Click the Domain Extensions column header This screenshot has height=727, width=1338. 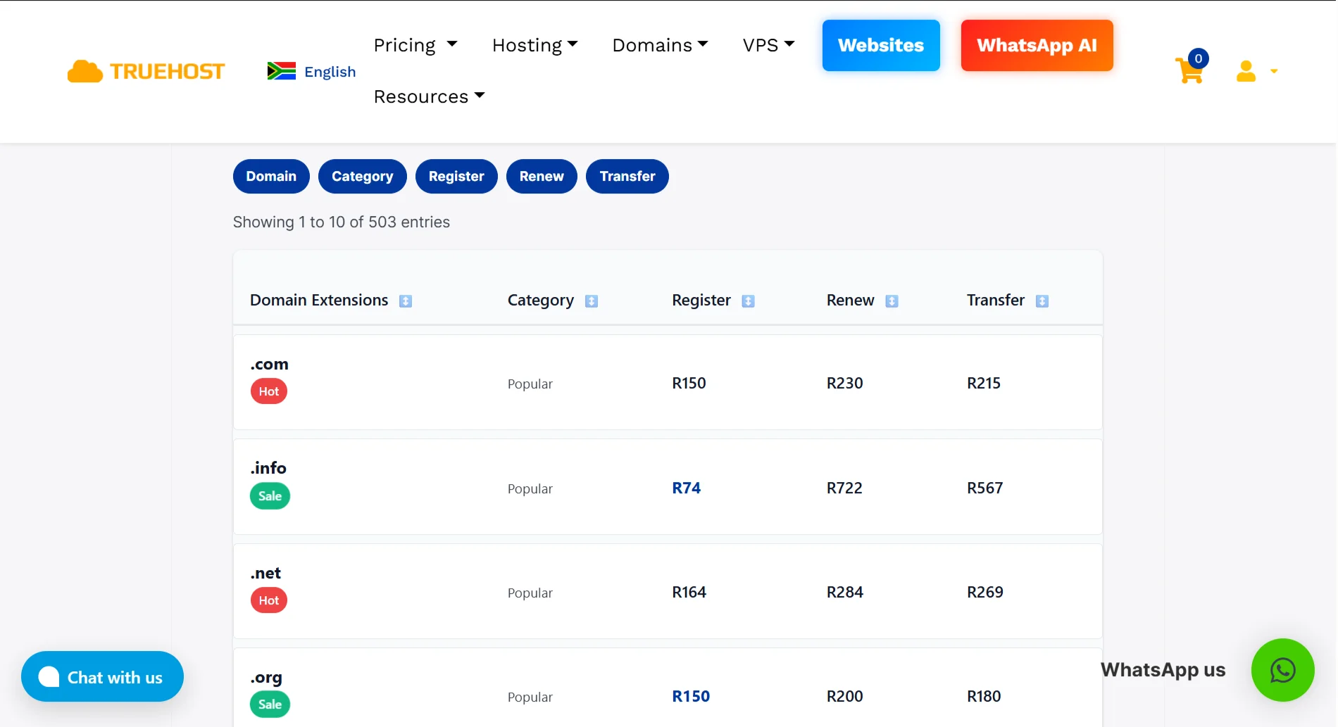pyautogui.click(x=319, y=301)
